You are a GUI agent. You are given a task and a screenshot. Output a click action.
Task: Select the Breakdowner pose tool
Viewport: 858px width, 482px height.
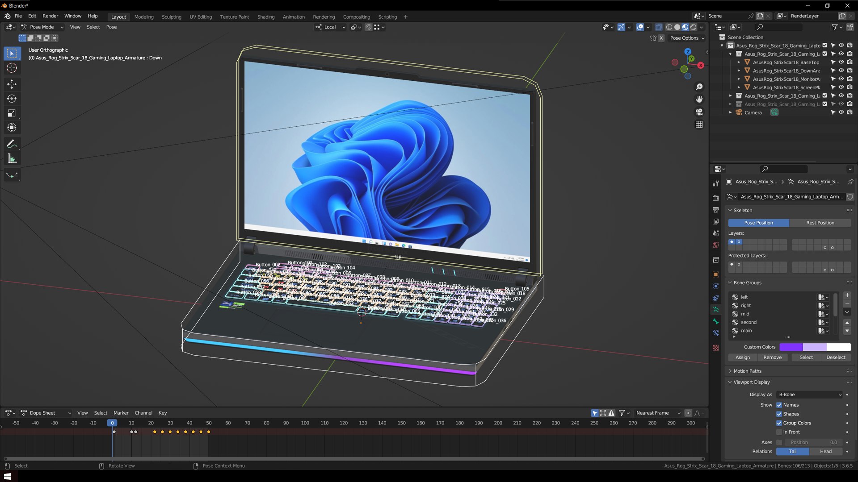(x=12, y=175)
